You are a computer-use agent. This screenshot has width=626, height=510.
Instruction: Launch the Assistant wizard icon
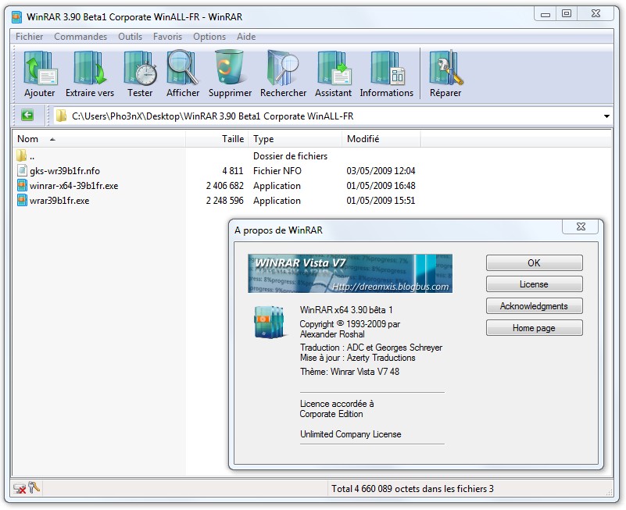(333, 70)
